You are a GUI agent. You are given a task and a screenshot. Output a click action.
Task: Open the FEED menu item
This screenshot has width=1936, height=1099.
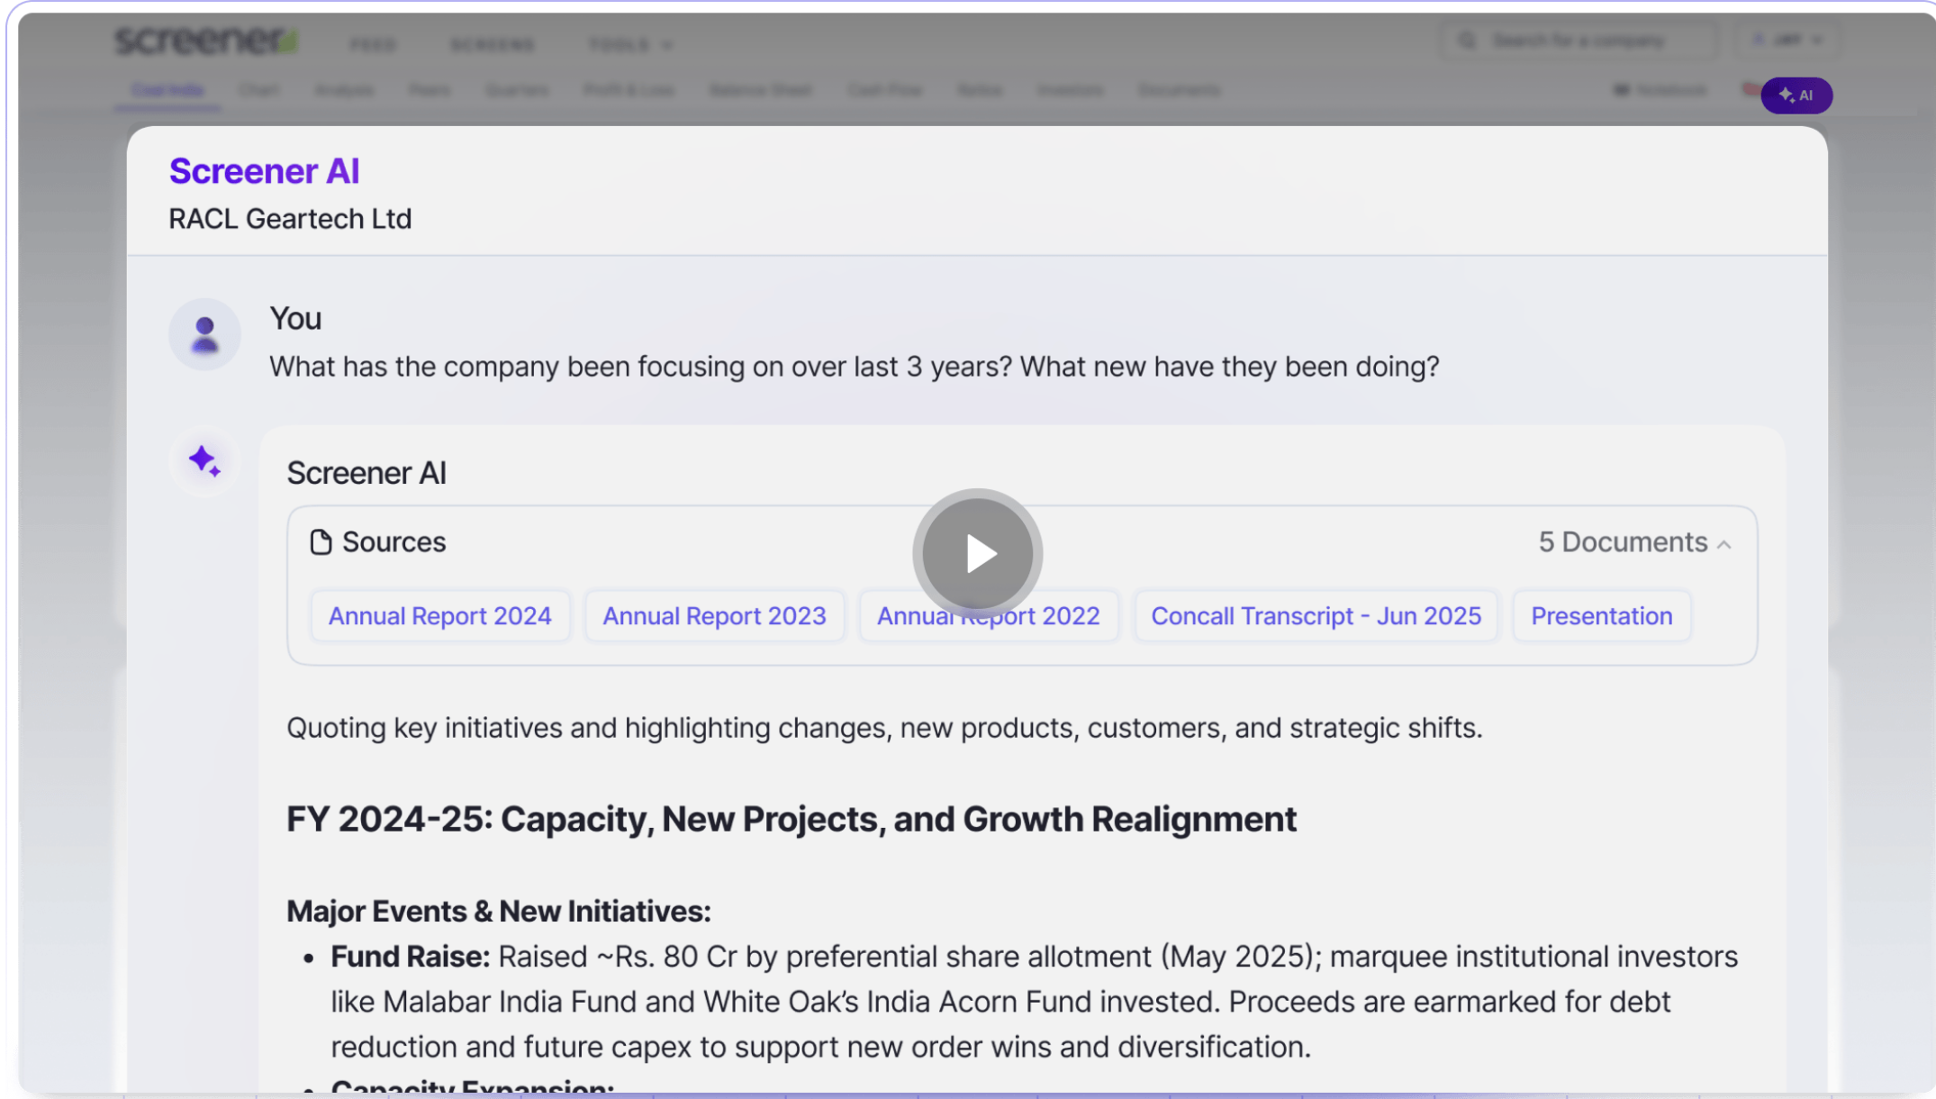pyautogui.click(x=373, y=45)
